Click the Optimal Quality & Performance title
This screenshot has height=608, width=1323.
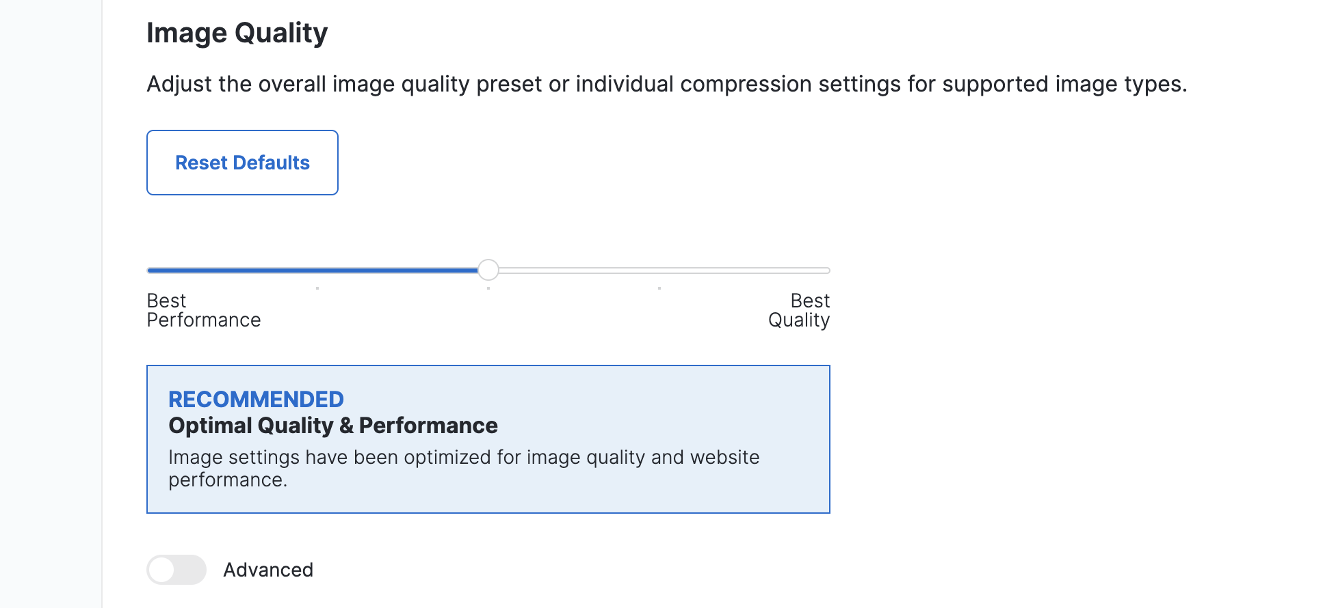[332, 426]
